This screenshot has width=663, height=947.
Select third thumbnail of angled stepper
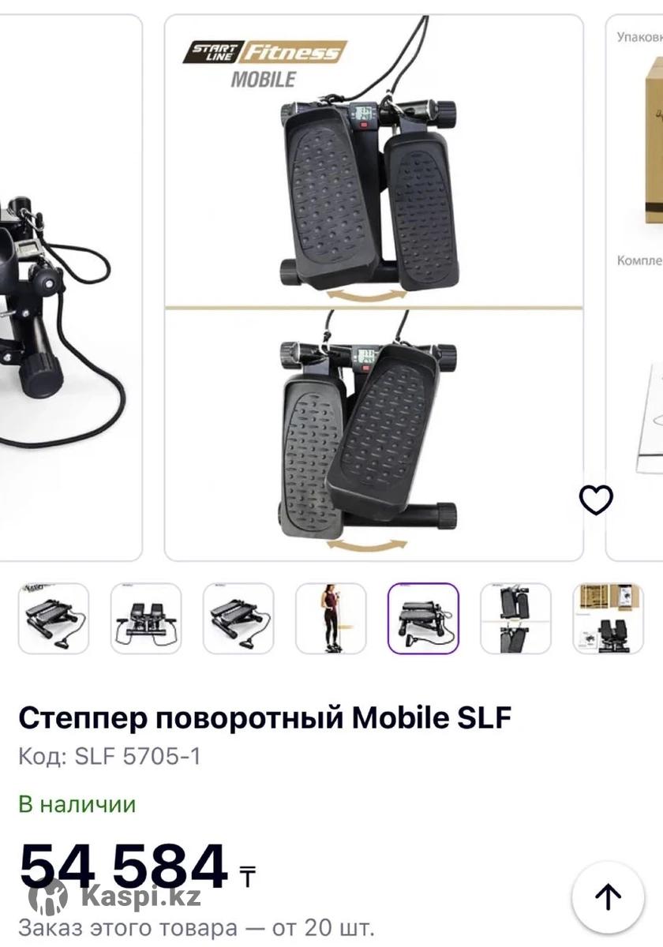pos(238,619)
